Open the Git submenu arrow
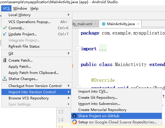 pyautogui.click(x=69, y=53)
